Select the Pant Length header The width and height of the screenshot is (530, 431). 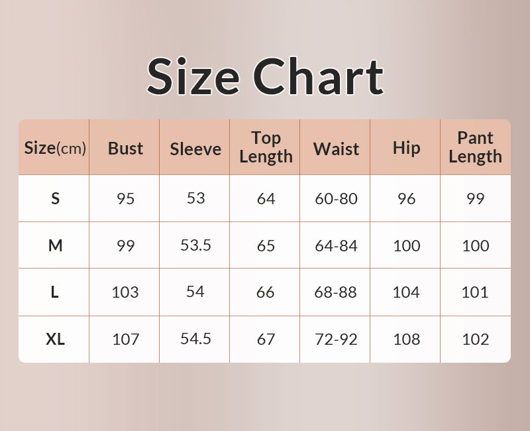pyautogui.click(x=475, y=147)
